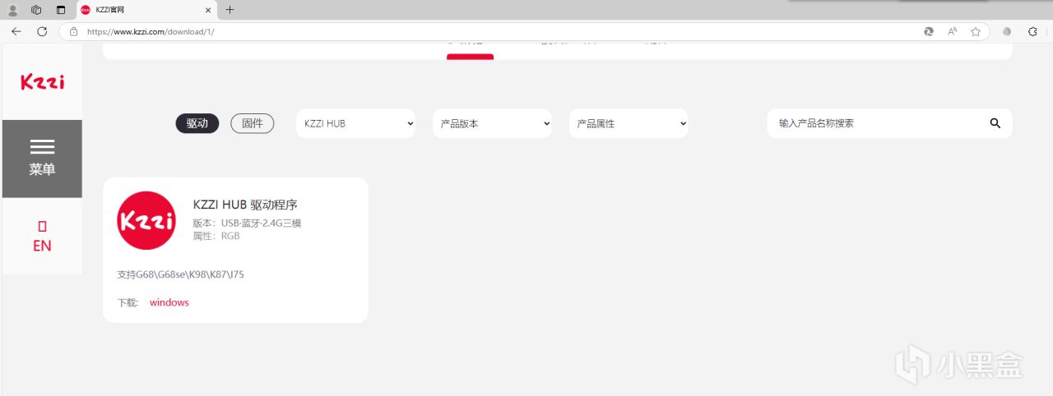Open the 菜单 hamburger menu
The height and width of the screenshot is (396, 1053).
tap(42, 159)
